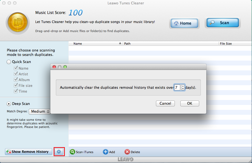Click the golden Tunes Cleaner logo

click(18, 22)
